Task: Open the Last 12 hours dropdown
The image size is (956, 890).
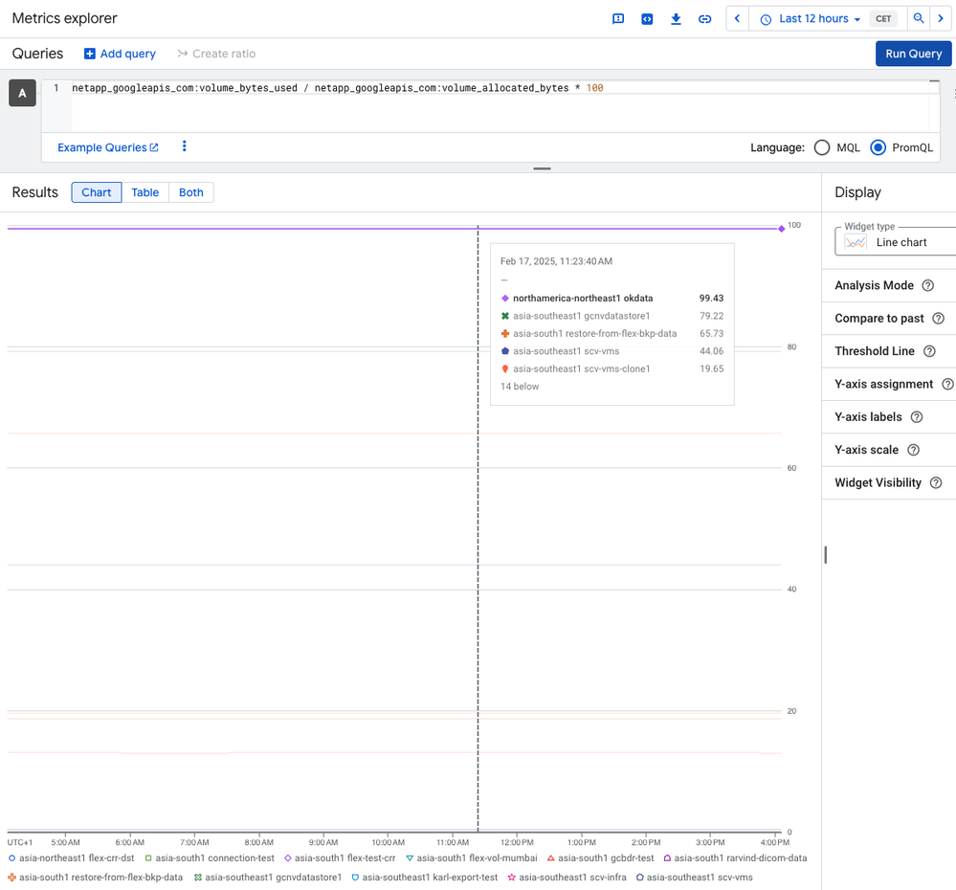Action: coord(811,19)
